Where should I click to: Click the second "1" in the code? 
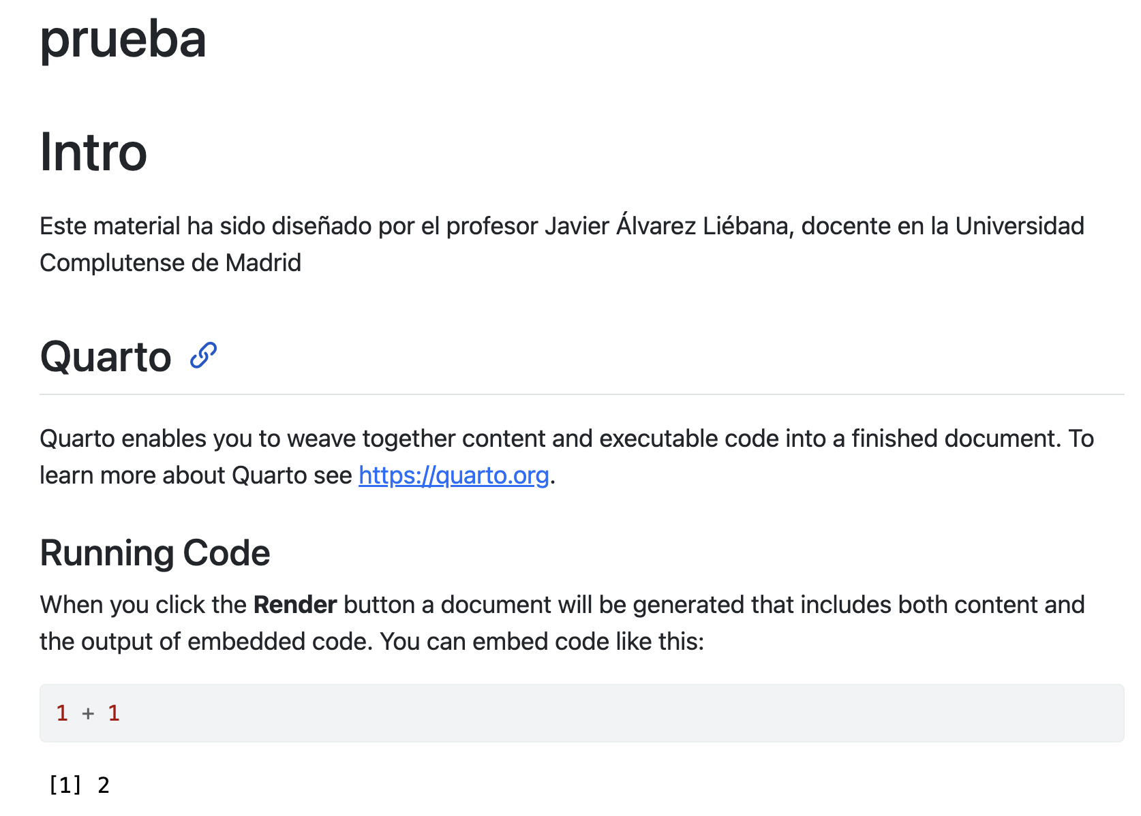pos(114,713)
